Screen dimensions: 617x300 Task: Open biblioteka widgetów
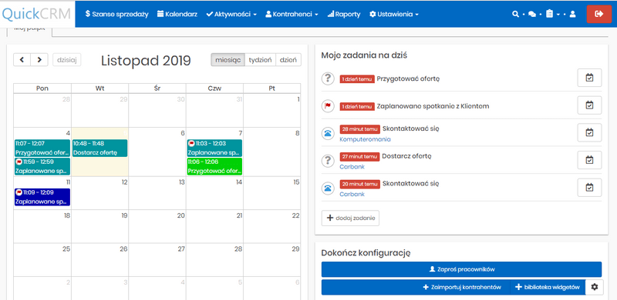[548, 287]
